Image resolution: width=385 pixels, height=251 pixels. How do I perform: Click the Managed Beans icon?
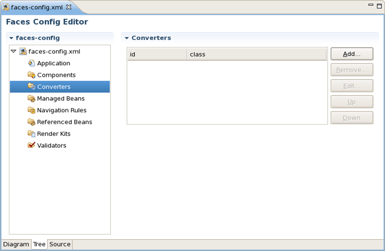[x=31, y=99]
